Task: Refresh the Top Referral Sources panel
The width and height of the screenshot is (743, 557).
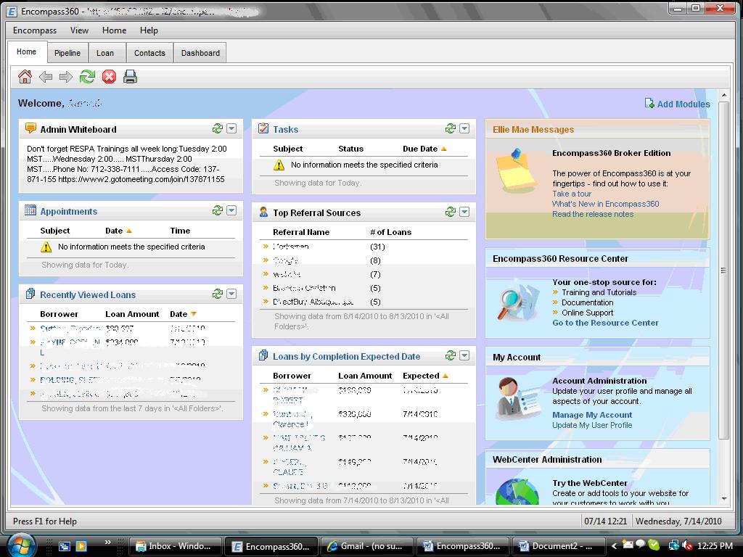Action: [451, 212]
